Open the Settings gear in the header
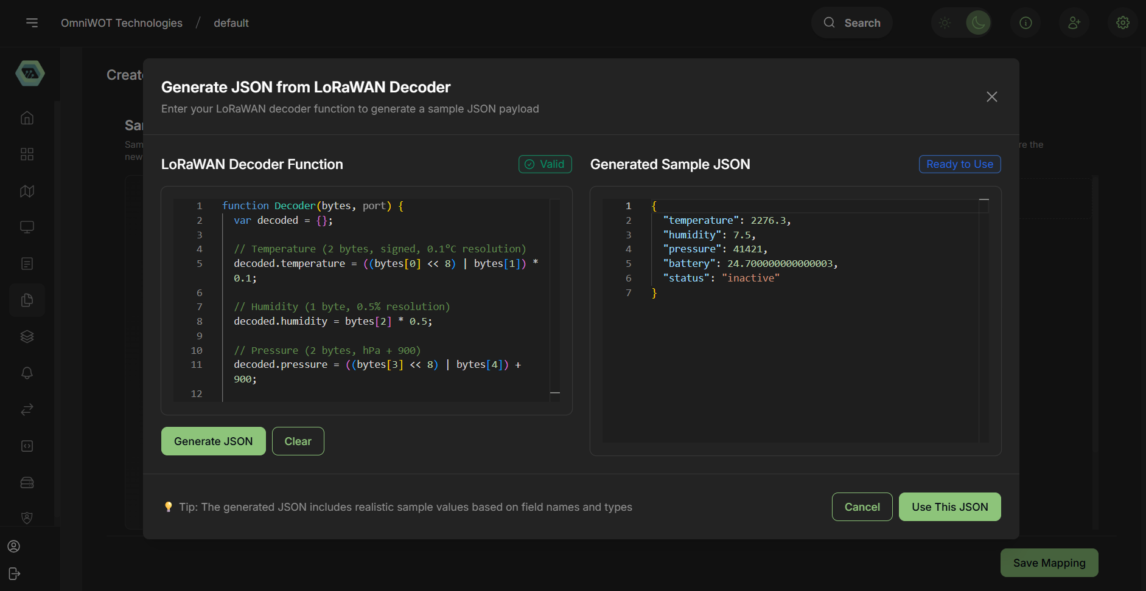Image resolution: width=1146 pixels, height=591 pixels. point(1122,22)
